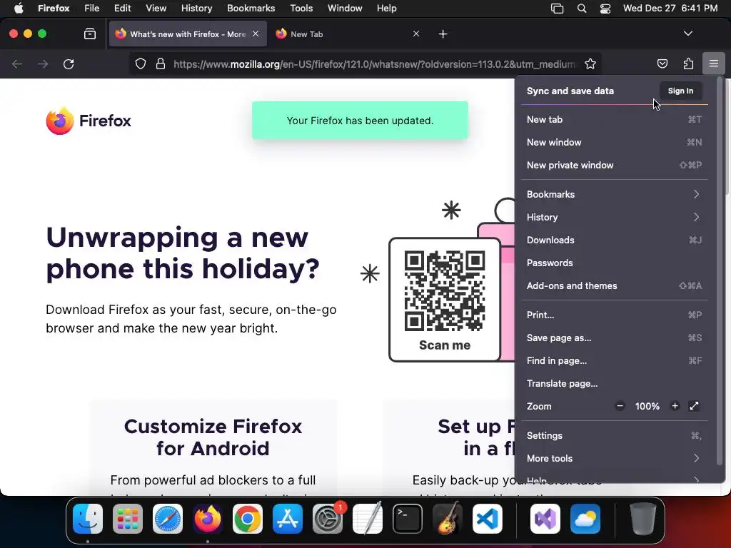This screenshot has height=548, width=731.
Task: Open Settings from the menu
Action: [615, 436]
